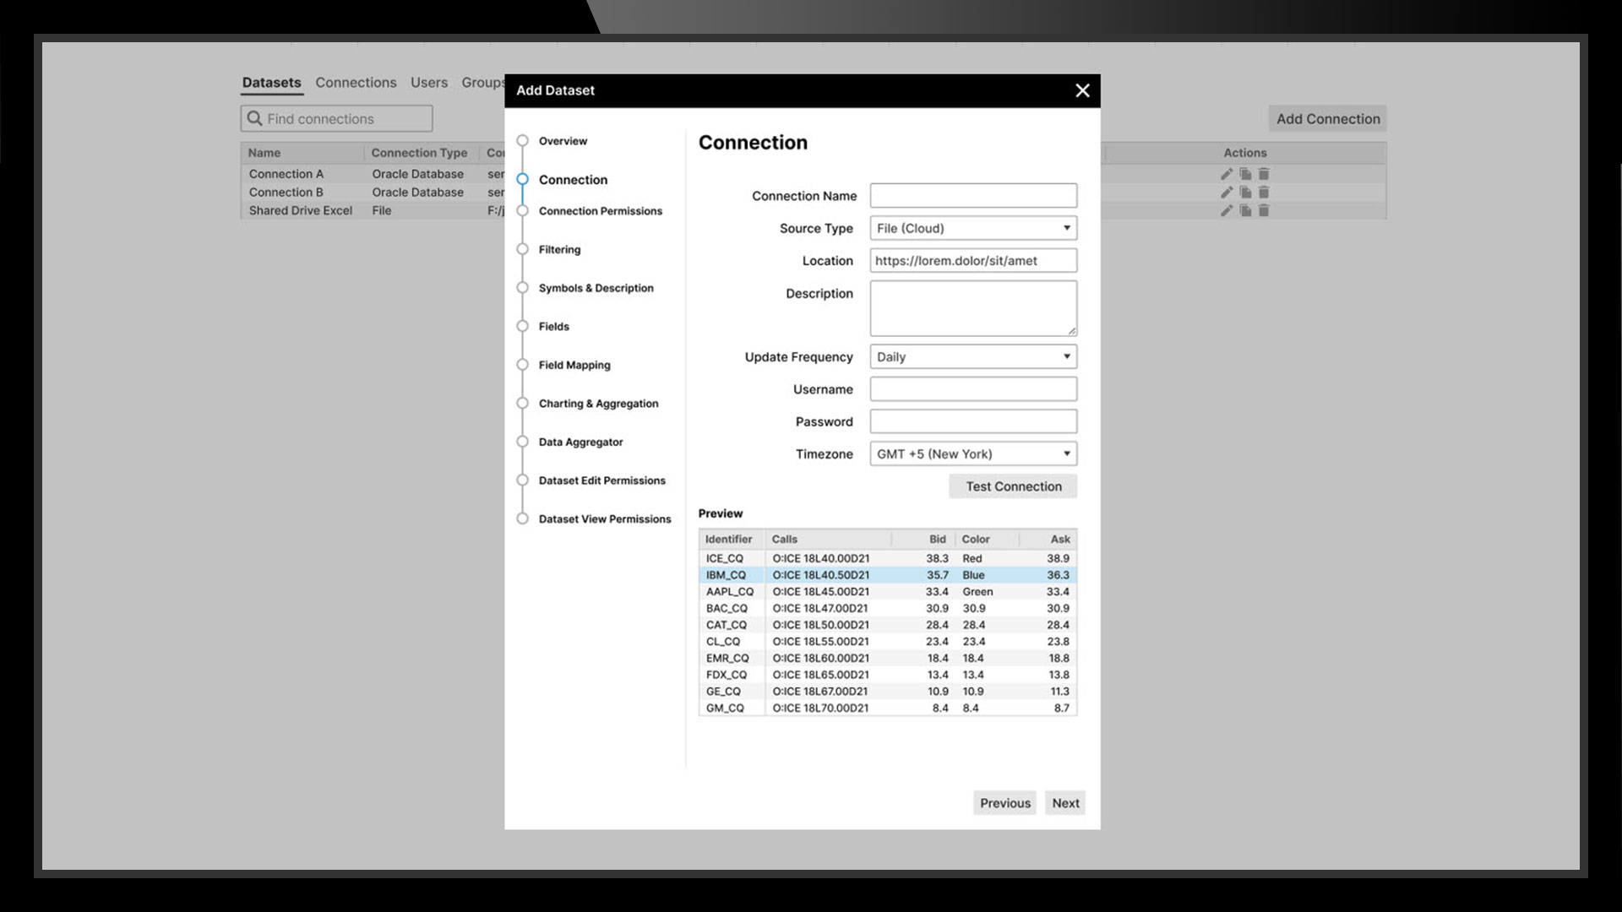Select the Connection B row name
This screenshot has height=912, width=1622.
tap(286, 193)
